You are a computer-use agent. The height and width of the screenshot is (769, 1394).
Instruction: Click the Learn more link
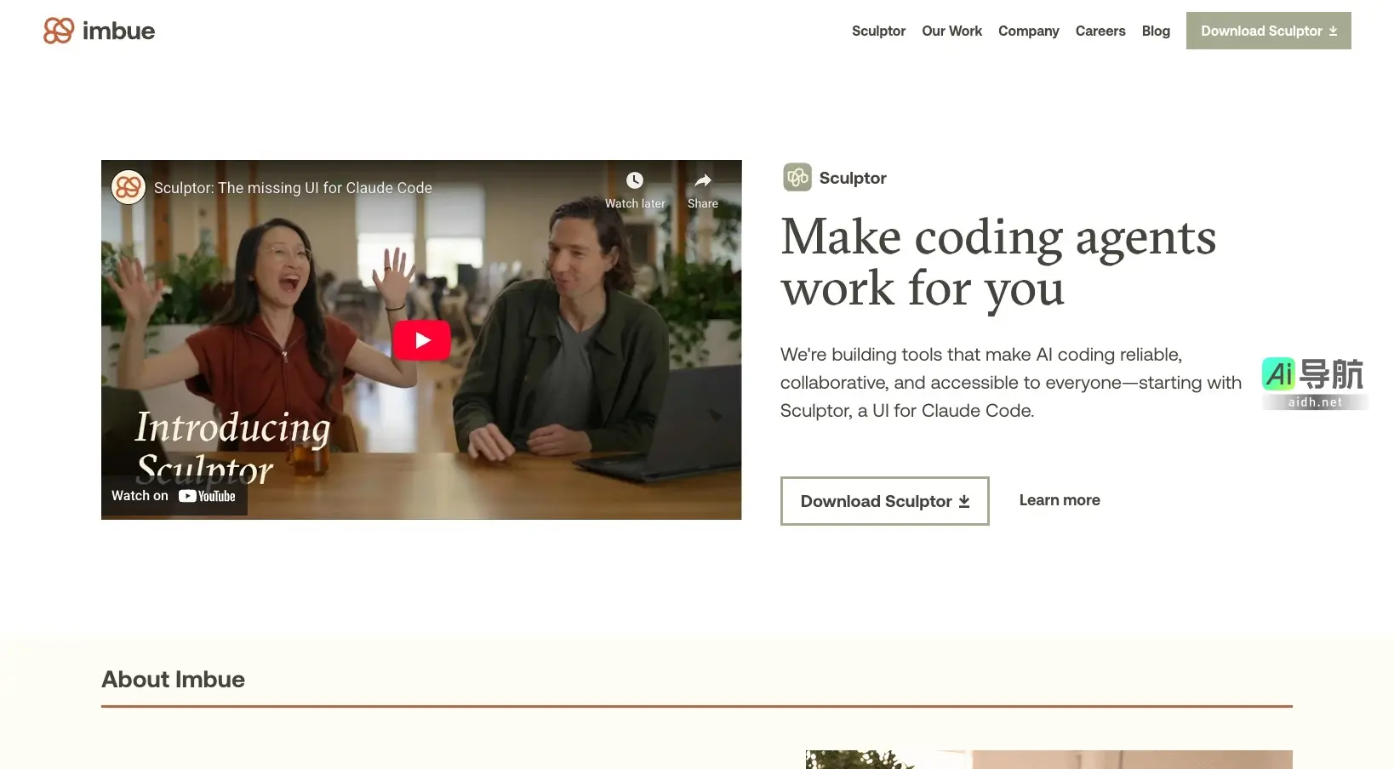(1060, 500)
